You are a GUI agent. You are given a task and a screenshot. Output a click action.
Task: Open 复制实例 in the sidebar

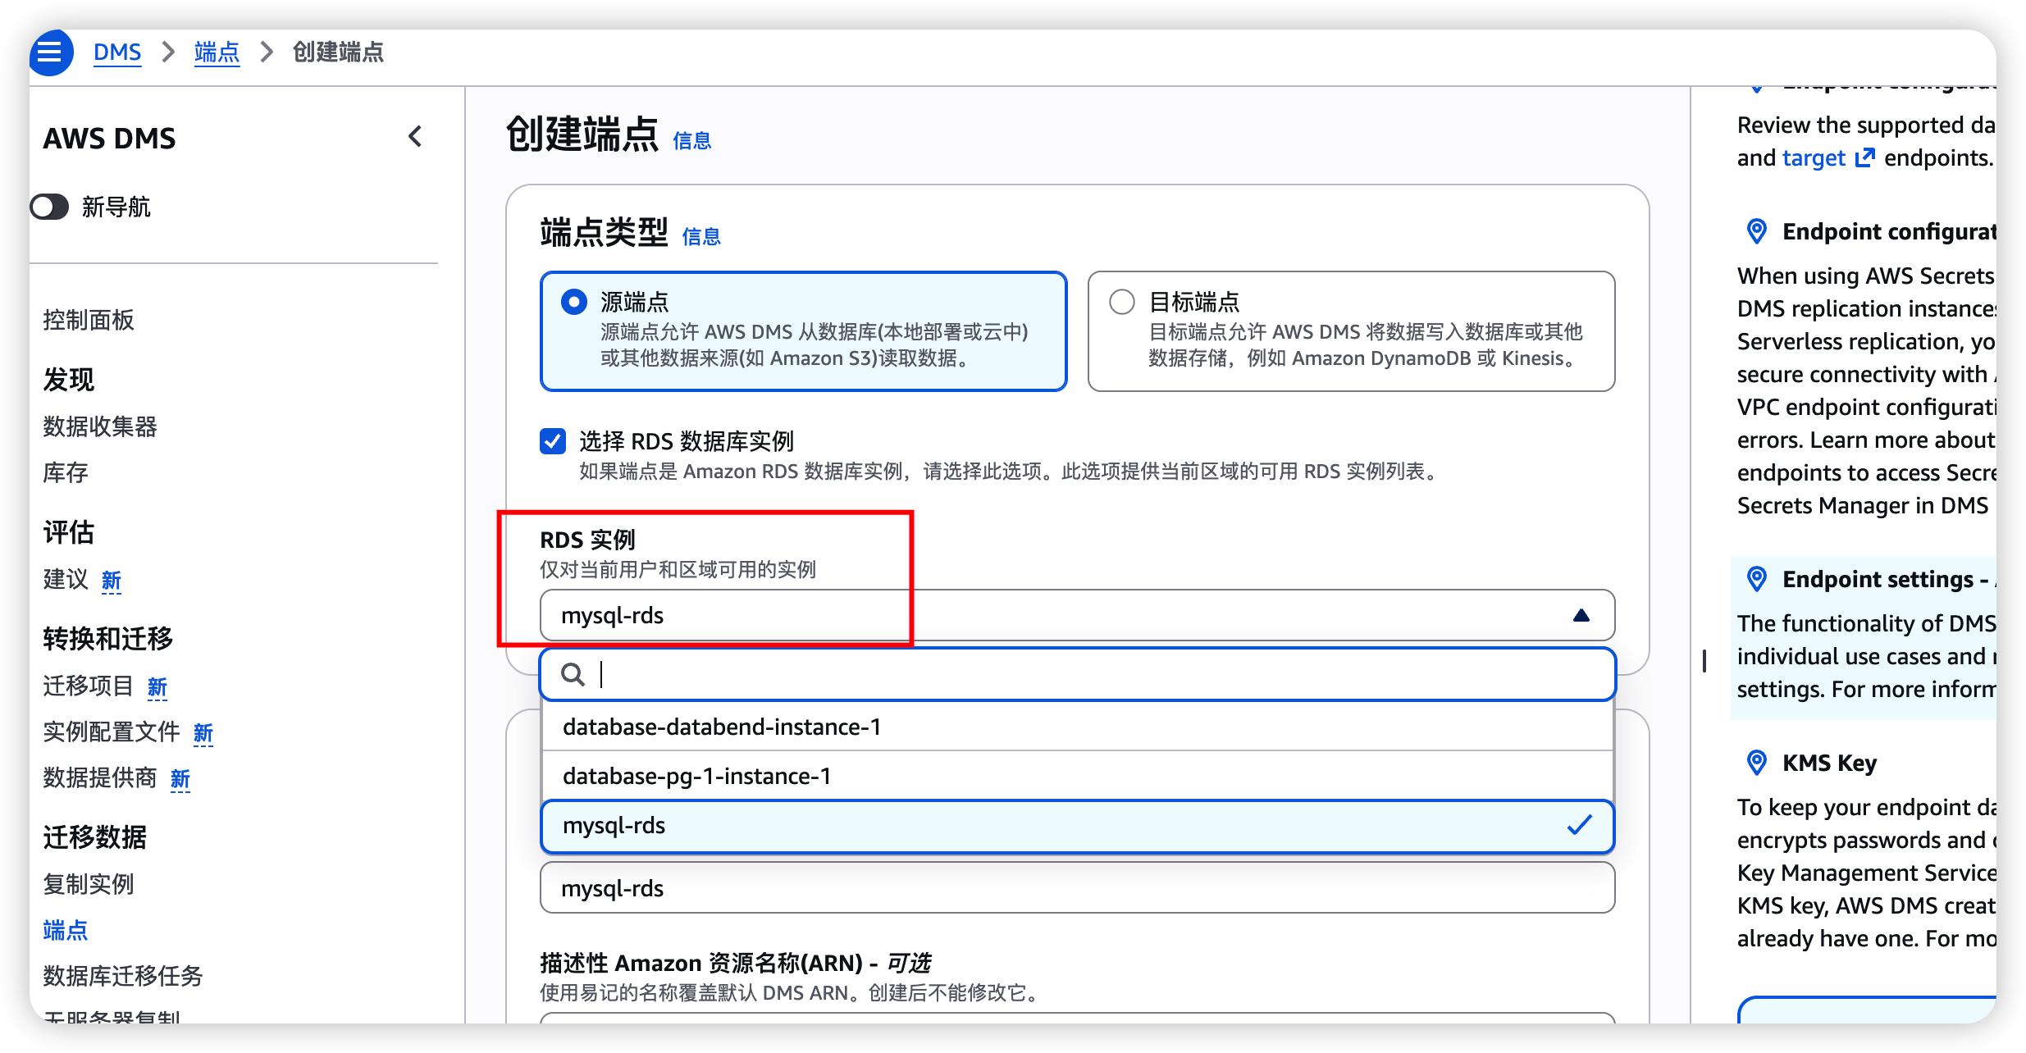[x=89, y=884]
